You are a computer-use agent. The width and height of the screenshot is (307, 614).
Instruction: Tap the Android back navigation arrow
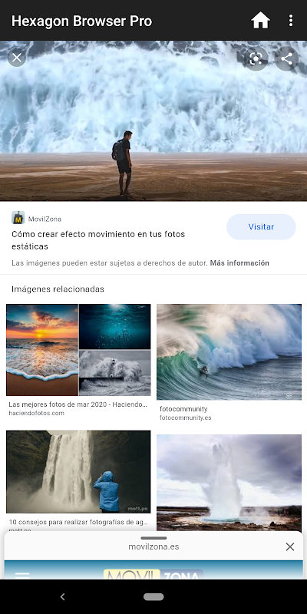(62, 597)
